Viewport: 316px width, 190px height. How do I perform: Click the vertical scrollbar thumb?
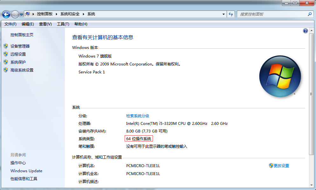pos(312,94)
